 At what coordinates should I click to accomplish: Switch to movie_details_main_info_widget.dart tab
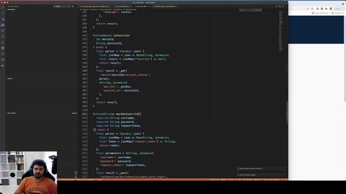(x=95, y=6)
